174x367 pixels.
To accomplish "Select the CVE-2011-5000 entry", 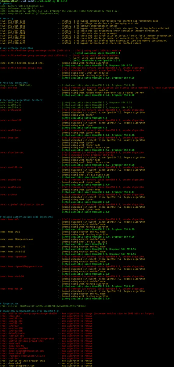I will coord(86,36).
